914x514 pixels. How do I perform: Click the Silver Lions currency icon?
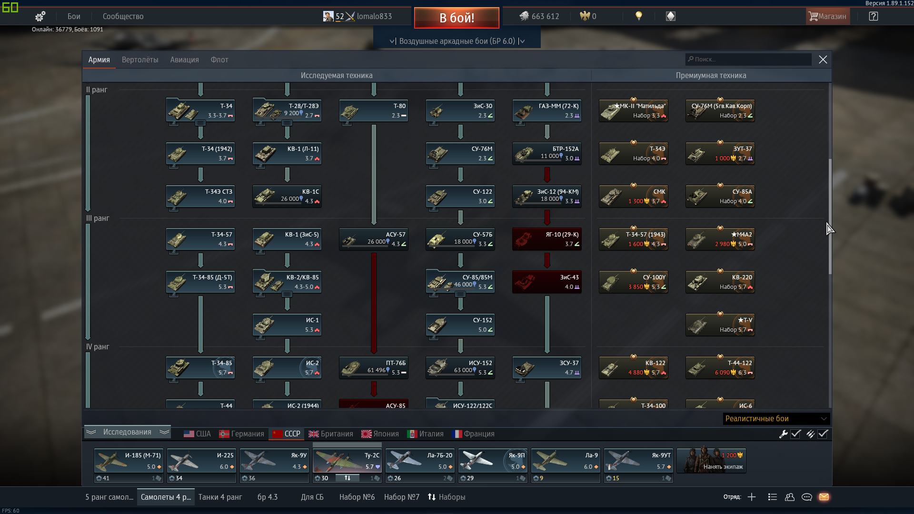point(524,16)
